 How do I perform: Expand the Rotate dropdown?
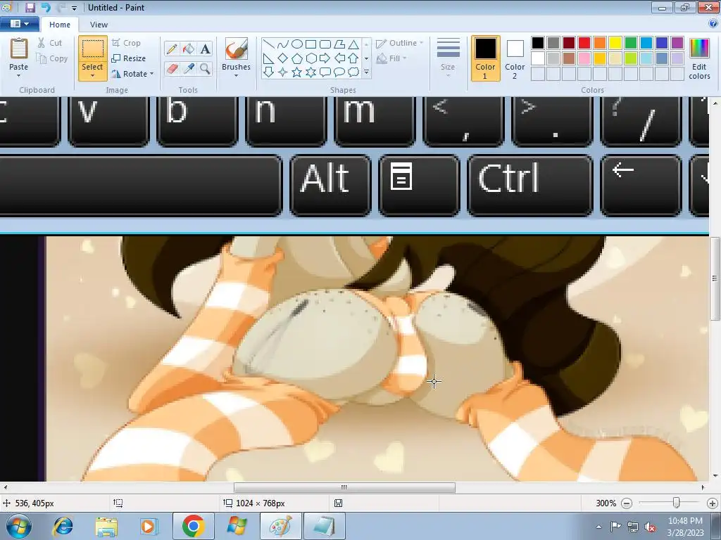[x=152, y=74]
